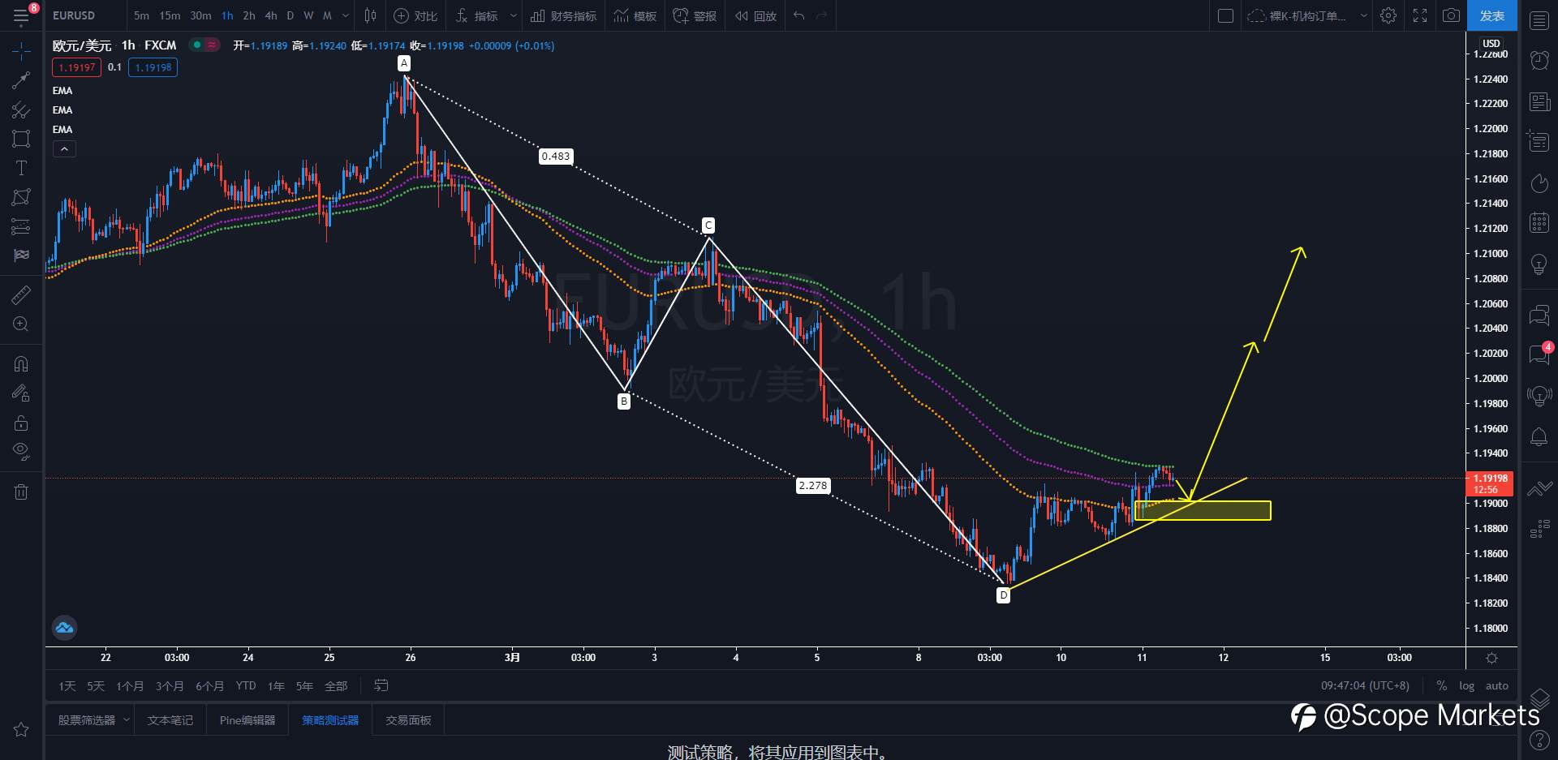Open the go to date tool
Image resolution: width=1558 pixels, height=760 pixels.
click(381, 686)
